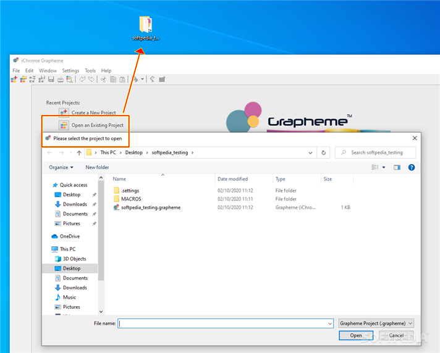Click the Redo toolbar icon
This screenshot has height=353, width=440.
click(91, 79)
